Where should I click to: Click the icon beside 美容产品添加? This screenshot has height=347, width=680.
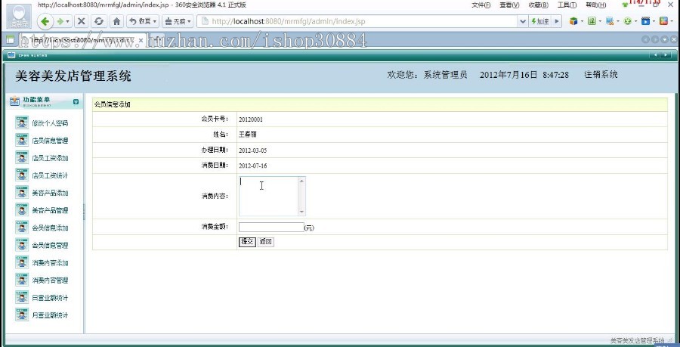coord(22,193)
